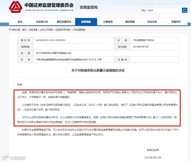Image resolution: width=191 pixels, height=162 pixels.
Task: Click the 分类 table label
Action: [x=122, y=40]
